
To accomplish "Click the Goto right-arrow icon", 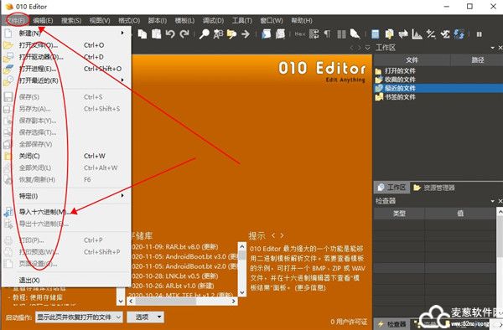I will (x=246, y=34).
